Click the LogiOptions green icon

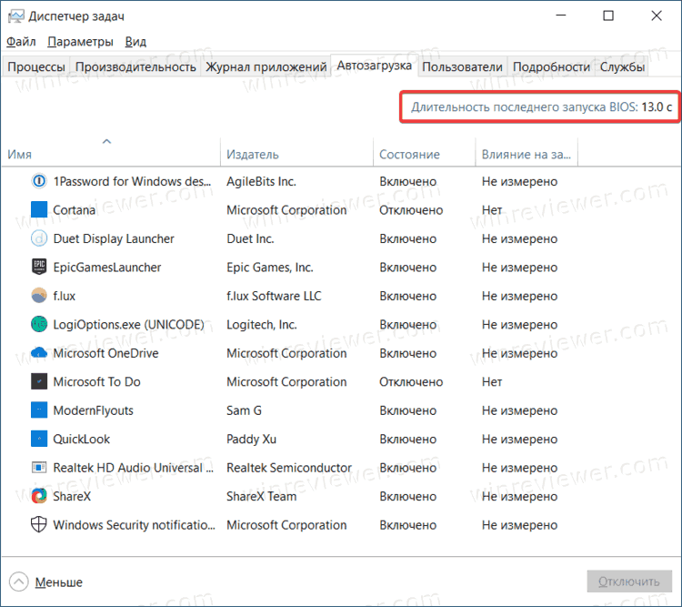(x=39, y=324)
